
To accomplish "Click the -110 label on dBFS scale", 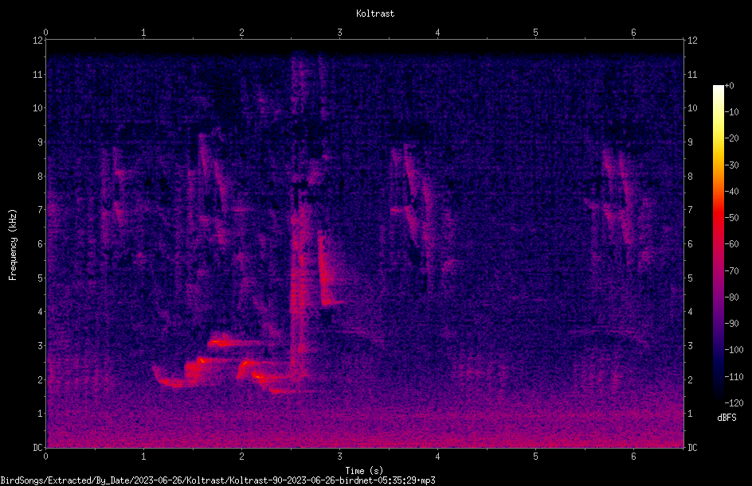I will [x=734, y=377].
